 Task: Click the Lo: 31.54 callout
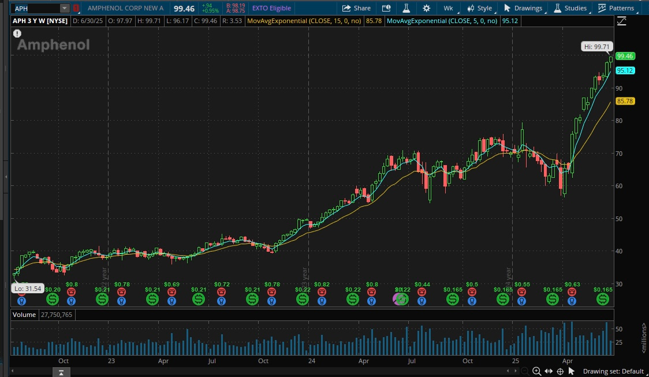point(28,289)
